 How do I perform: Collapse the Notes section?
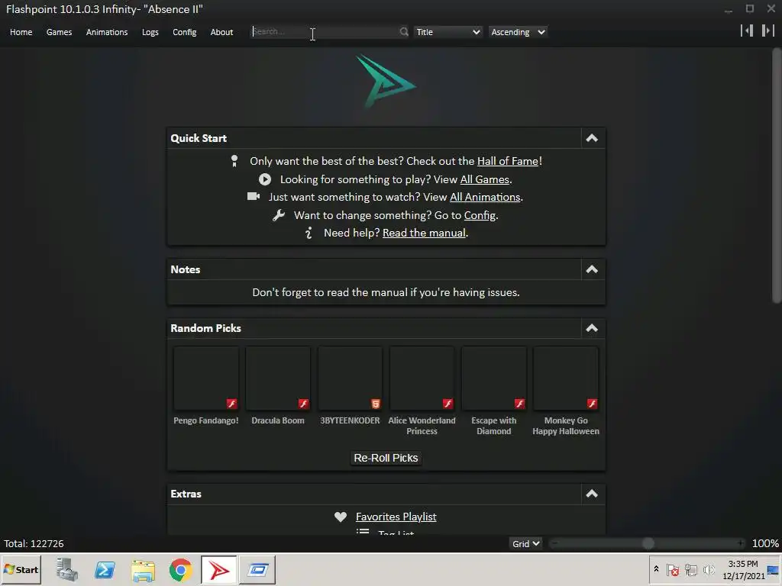coord(592,269)
